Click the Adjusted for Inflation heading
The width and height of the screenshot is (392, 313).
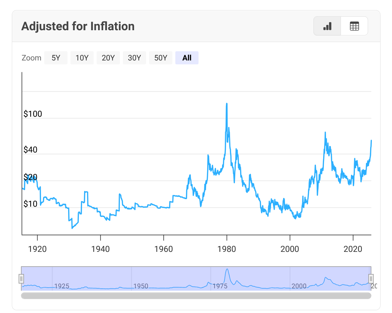click(x=78, y=26)
